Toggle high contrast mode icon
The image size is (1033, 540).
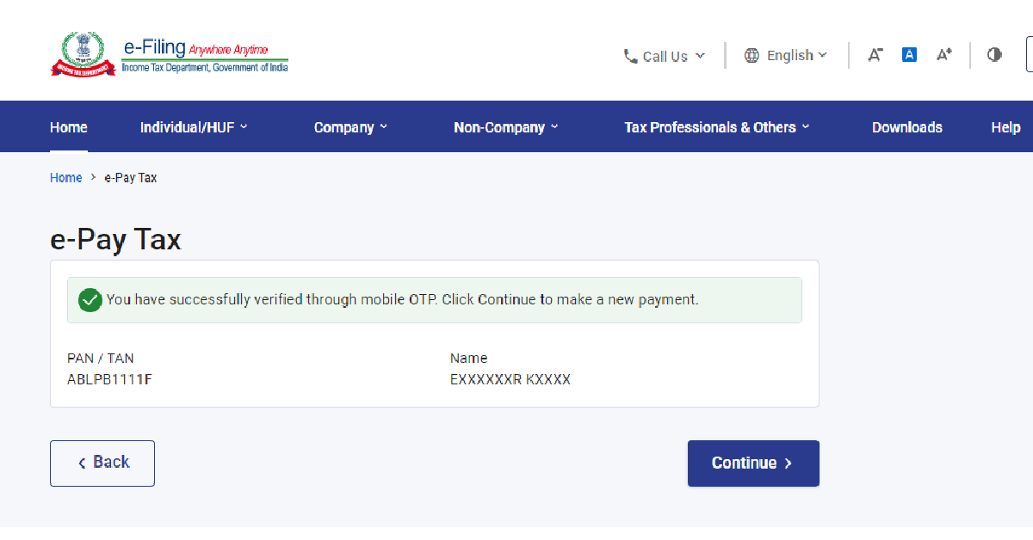pos(994,55)
